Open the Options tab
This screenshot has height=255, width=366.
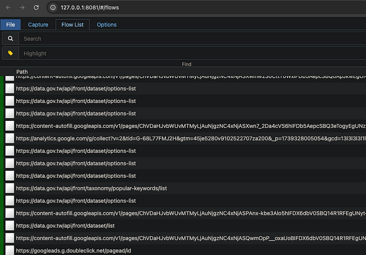point(107,25)
